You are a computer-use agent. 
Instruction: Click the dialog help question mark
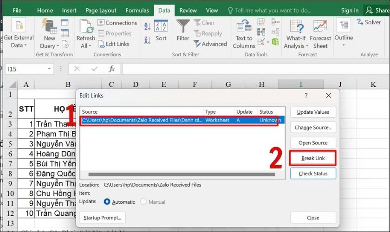point(306,96)
